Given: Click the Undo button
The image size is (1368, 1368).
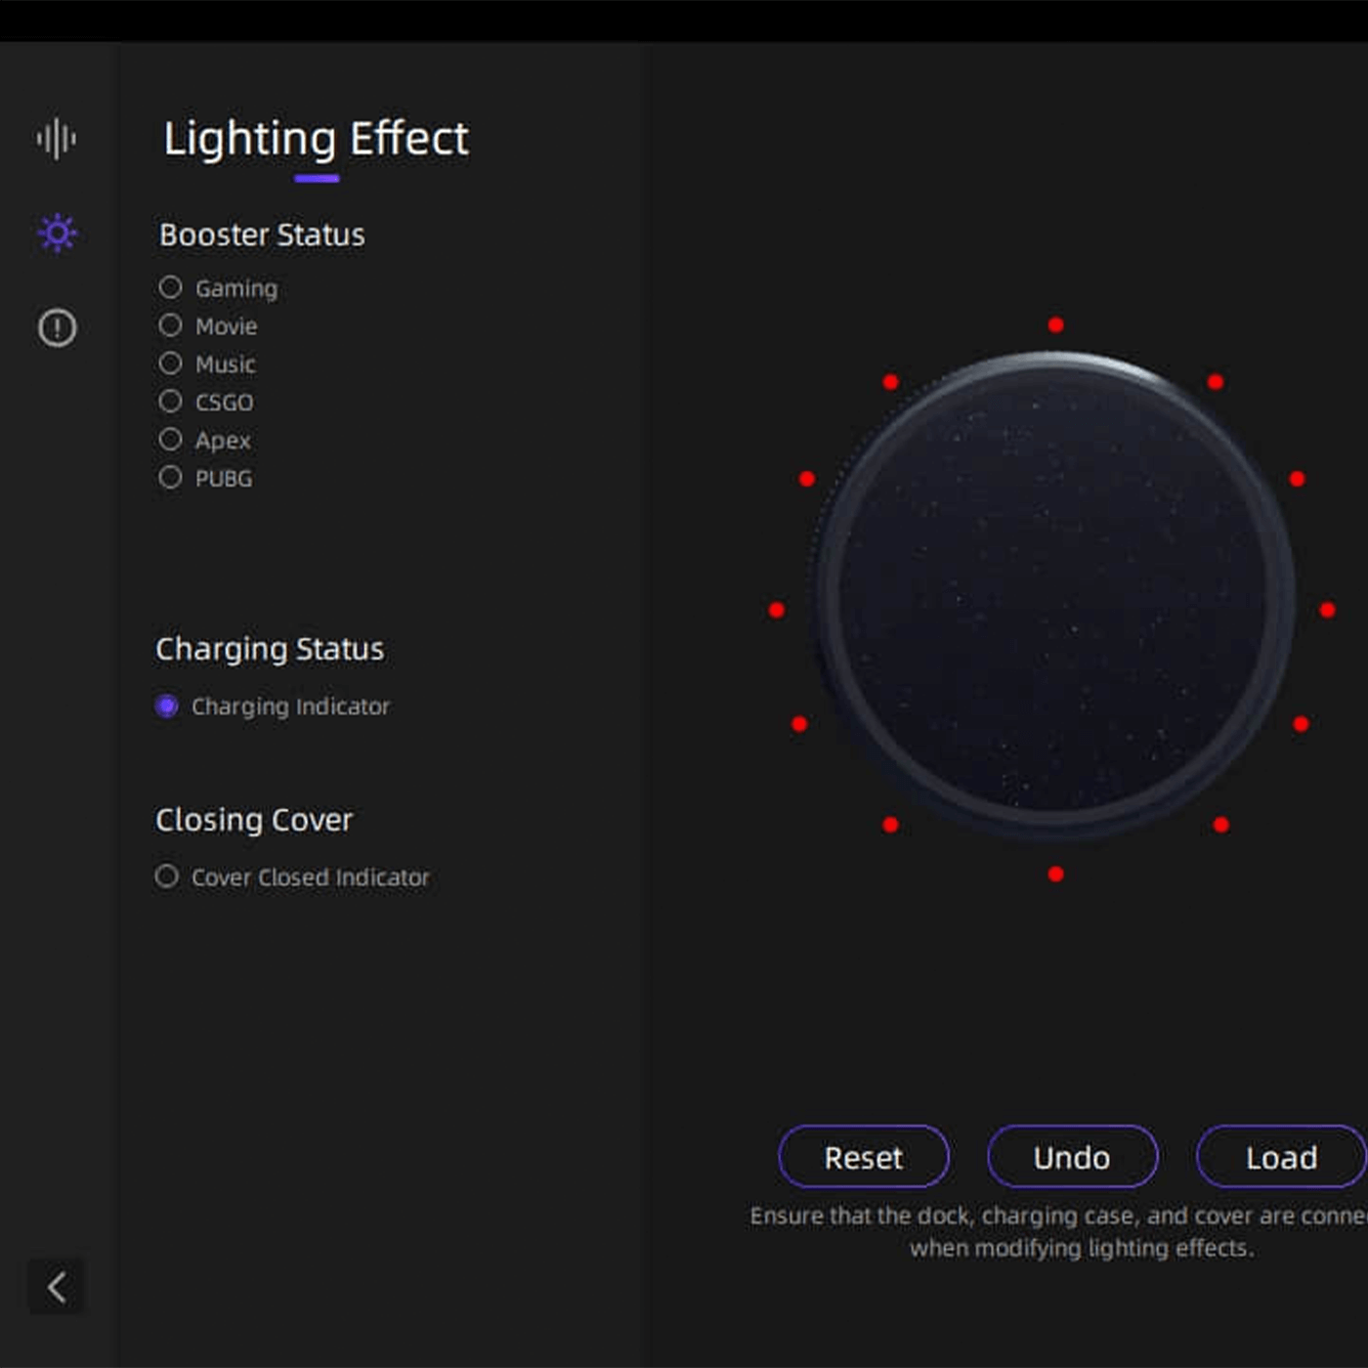Looking at the screenshot, I should point(1072,1157).
